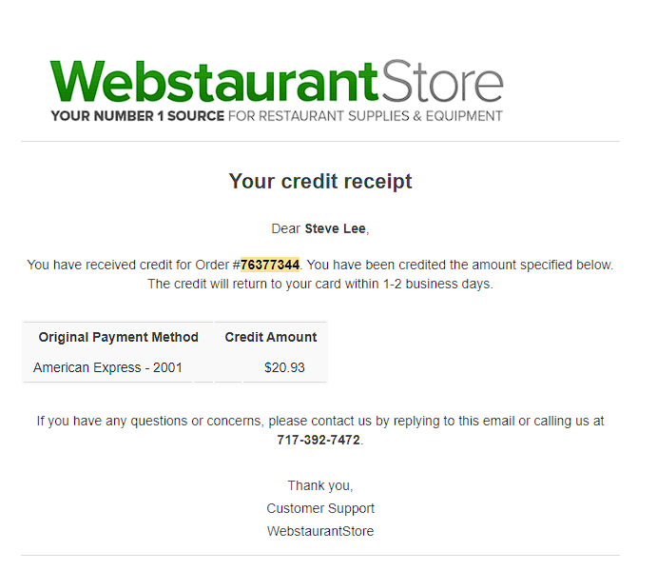Click the 'Your credit receipt' heading
This screenshot has height=571, width=657.
click(x=320, y=182)
